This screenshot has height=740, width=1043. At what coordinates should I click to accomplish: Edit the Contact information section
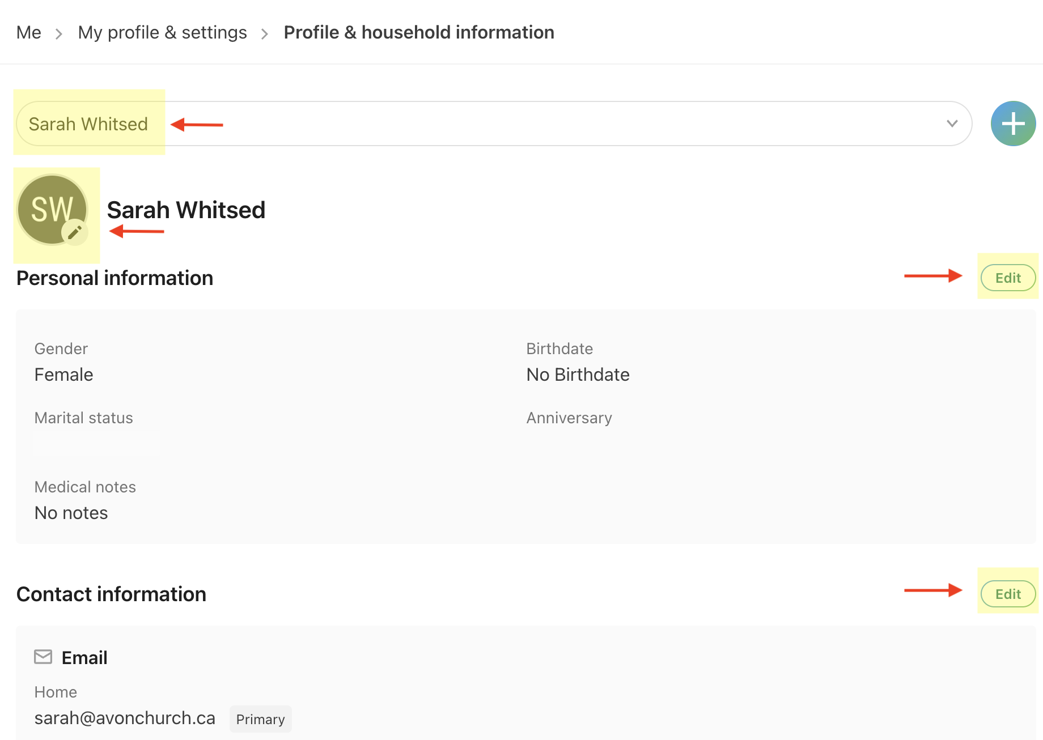[x=1008, y=594]
